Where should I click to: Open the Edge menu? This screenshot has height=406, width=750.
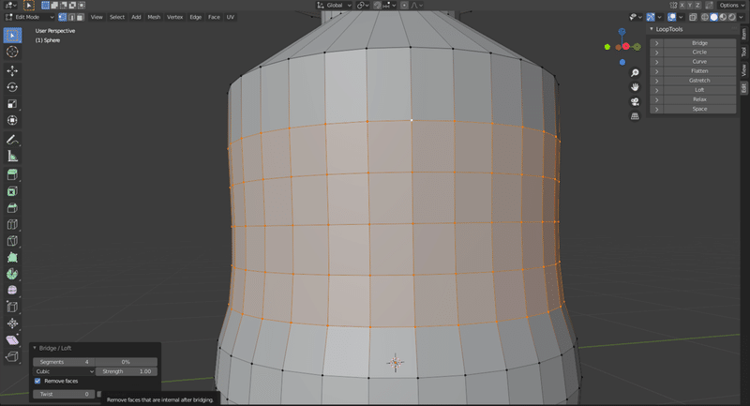[x=196, y=17]
